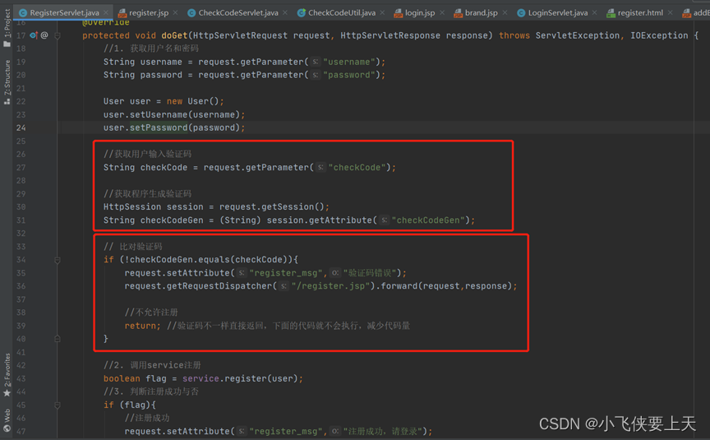The width and height of the screenshot is (710, 440).
Task: Click the "/register.jsp" string literal
Action: pos(330,286)
